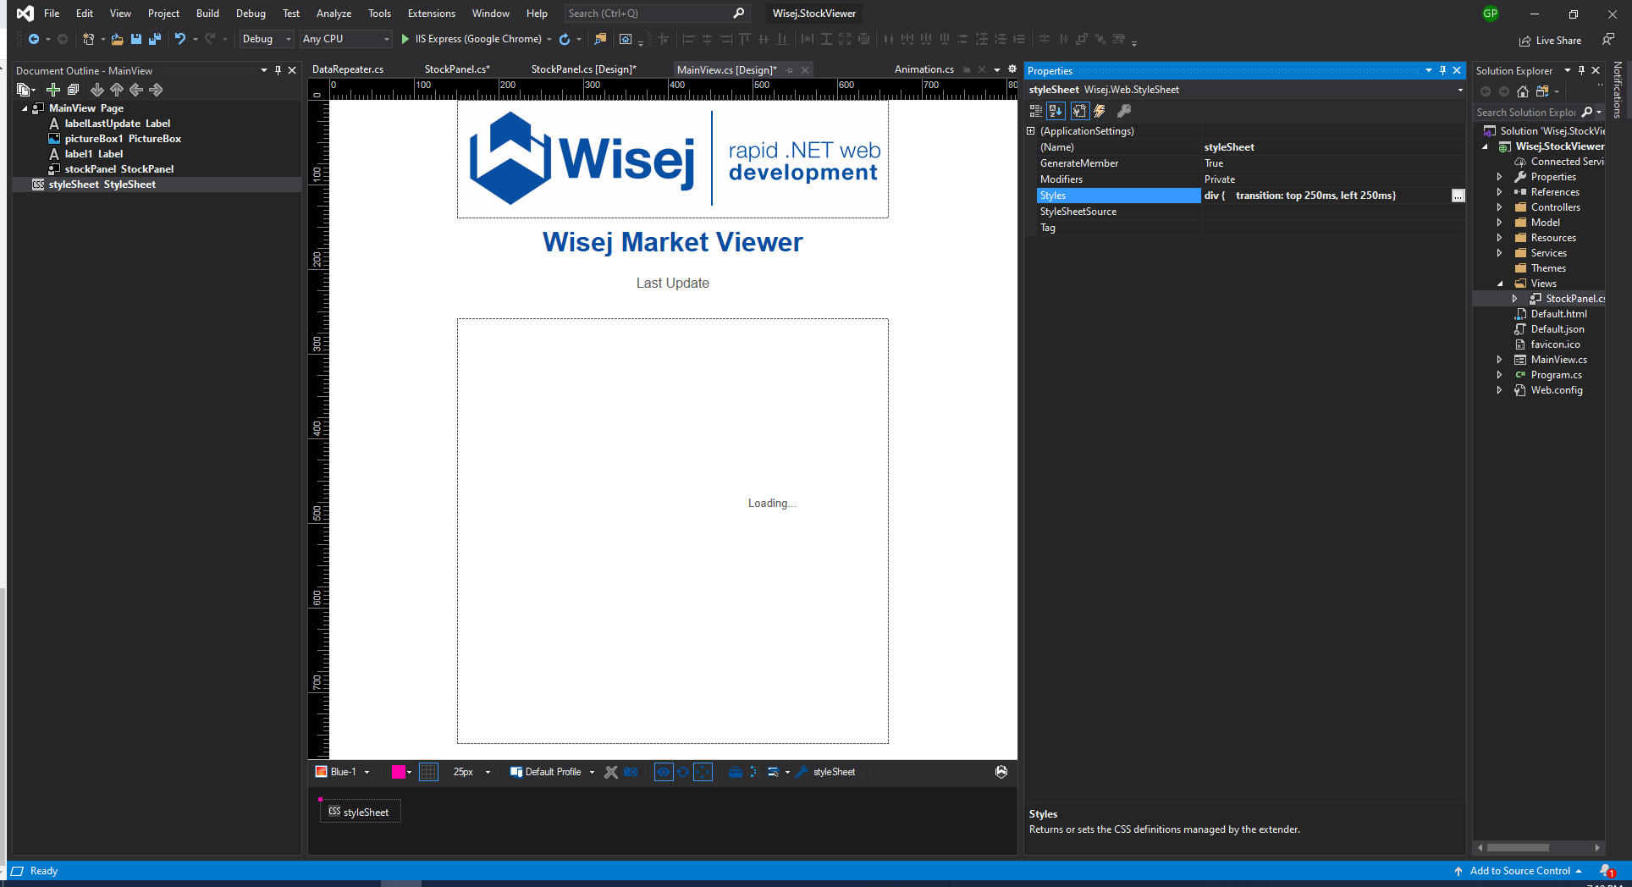Toggle Properties page view button
The width and height of the screenshot is (1632, 887).
1079,111
